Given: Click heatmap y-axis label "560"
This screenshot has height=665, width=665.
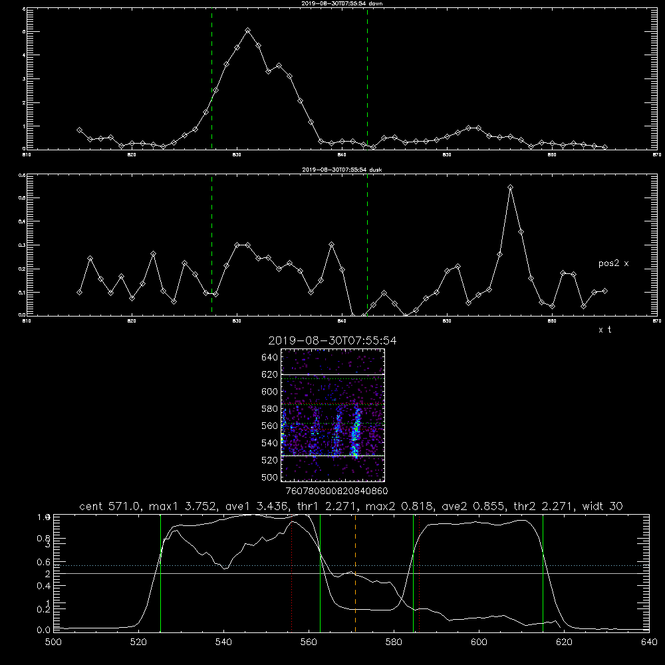Looking at the screenshot, I should coord(269,426).
